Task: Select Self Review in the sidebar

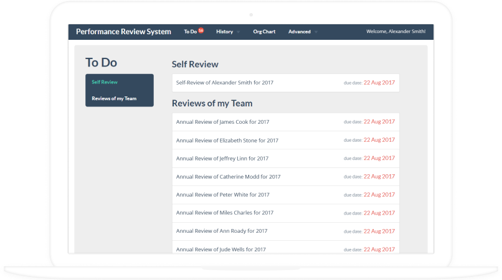Action: click(105, 82)
